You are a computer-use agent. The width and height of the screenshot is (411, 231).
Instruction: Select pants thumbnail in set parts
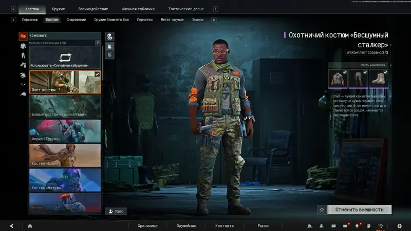[x=358, y=79]
